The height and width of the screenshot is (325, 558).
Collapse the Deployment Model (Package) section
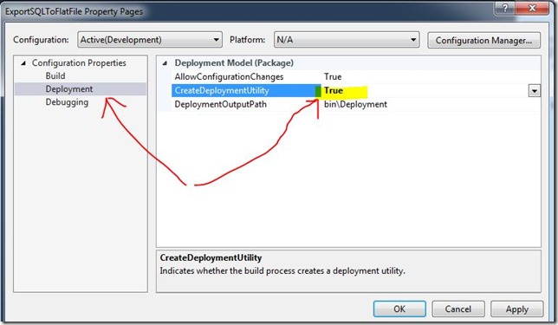click(165, 63)
